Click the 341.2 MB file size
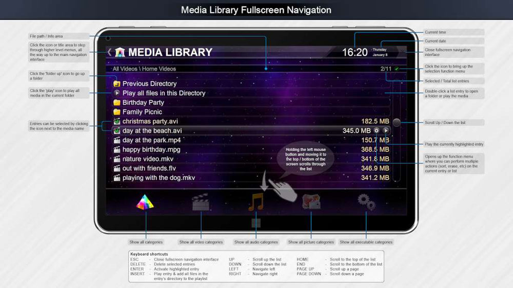Screen dimensions: 513x288 tap(376, 178)
